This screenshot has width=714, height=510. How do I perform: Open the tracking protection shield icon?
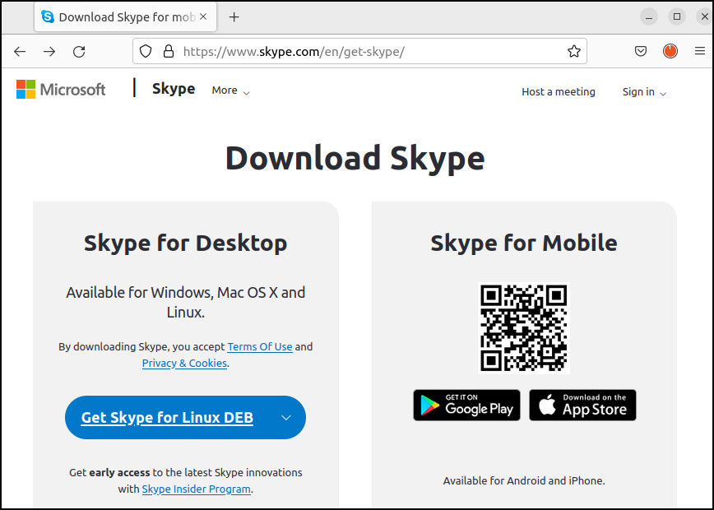(x=146, y=51)
